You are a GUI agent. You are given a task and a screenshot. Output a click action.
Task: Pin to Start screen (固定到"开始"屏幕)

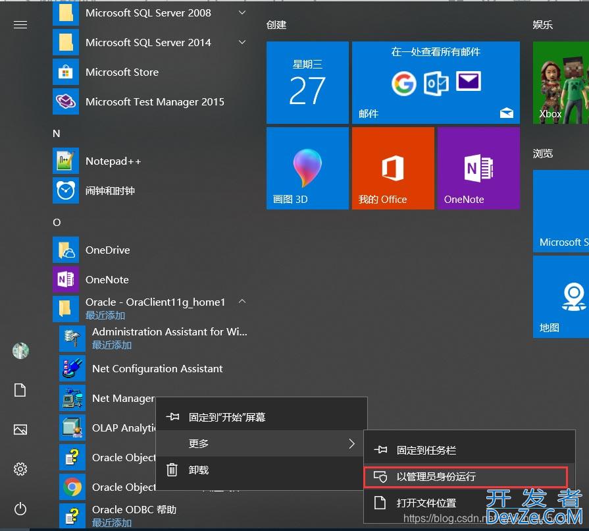[227, 418]
